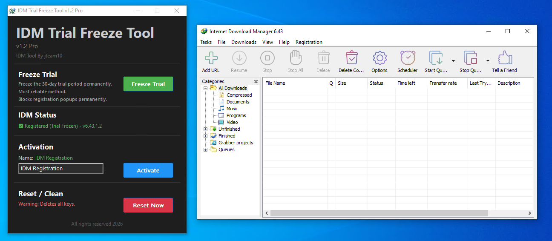The width and height of the screenshot is (552, 241).
Task: Minimize the IDM Trial Freeze Tool window
Action: 138,11
